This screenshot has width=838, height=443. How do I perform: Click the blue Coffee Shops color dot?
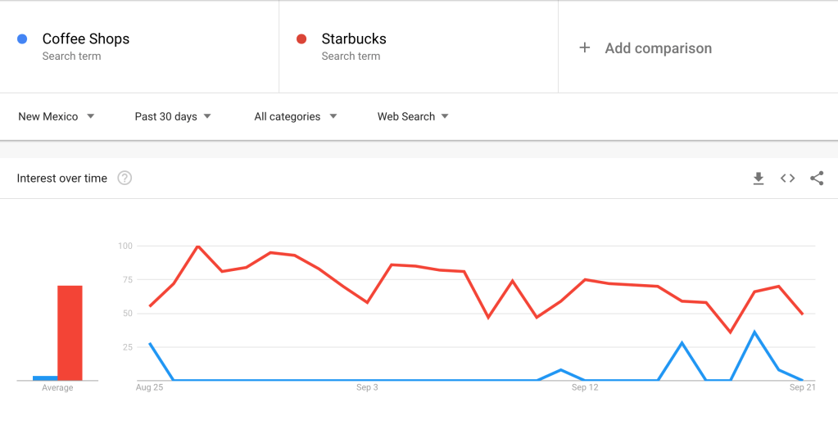23,38
